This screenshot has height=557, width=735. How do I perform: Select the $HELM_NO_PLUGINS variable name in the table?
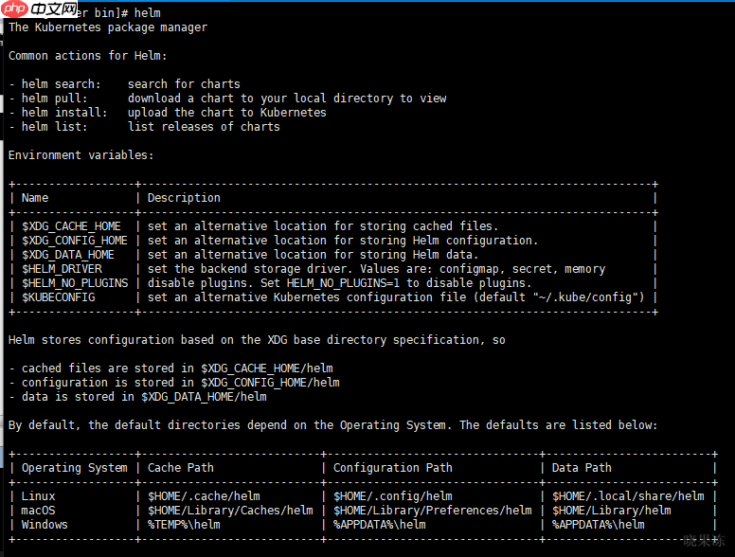tap(75, 283)
